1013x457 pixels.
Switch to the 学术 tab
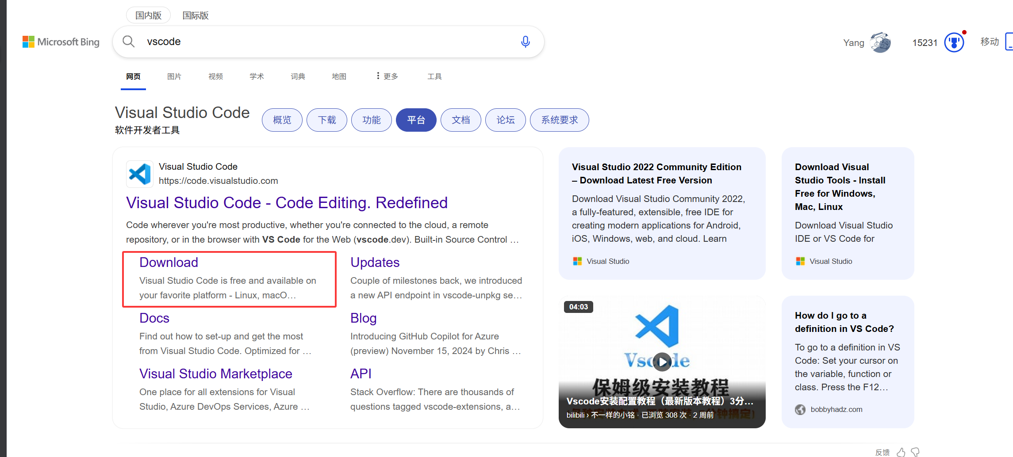click(x=257, y=76)
